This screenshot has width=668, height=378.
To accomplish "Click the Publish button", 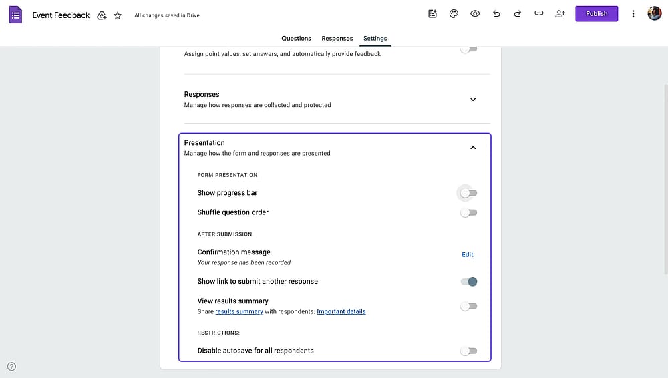I will pos(597,13).
